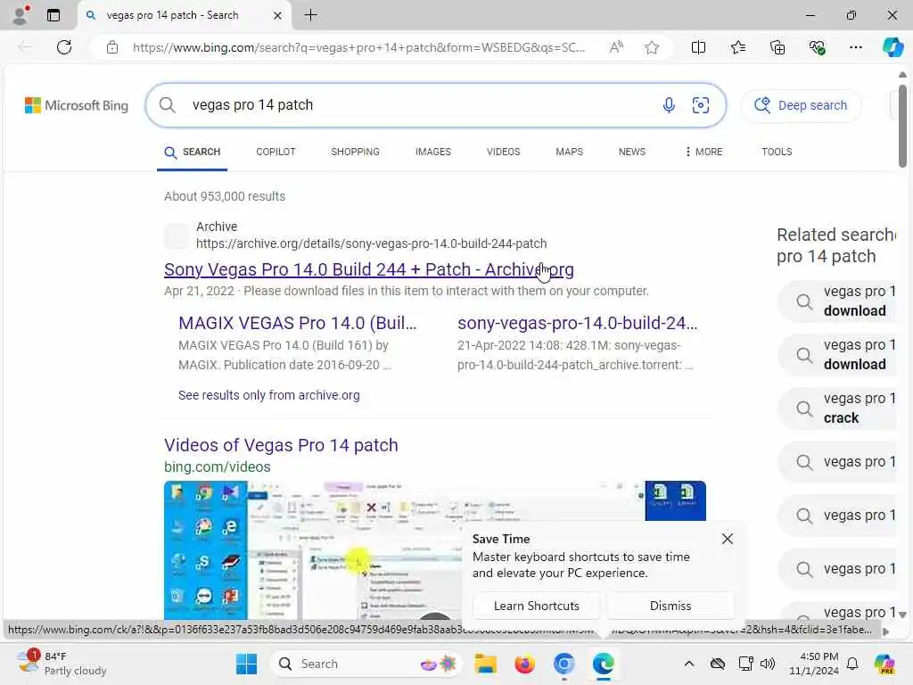Open the TOOLS options
The image size is (913, 685).
[777, 152]
